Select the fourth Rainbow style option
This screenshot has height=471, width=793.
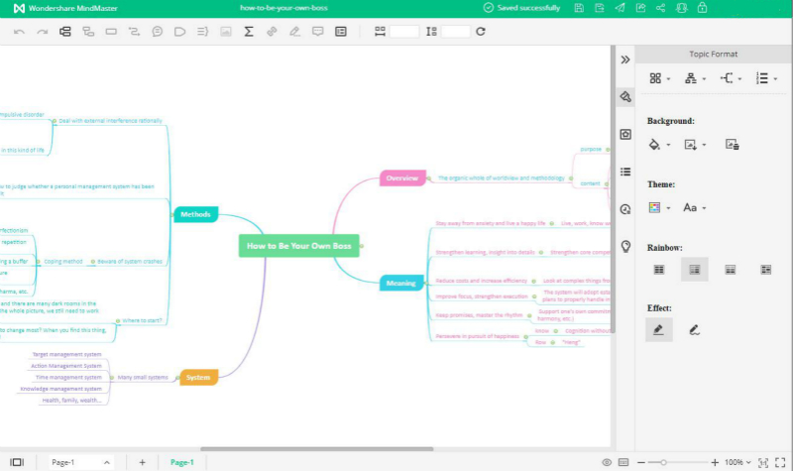[765, 269]
